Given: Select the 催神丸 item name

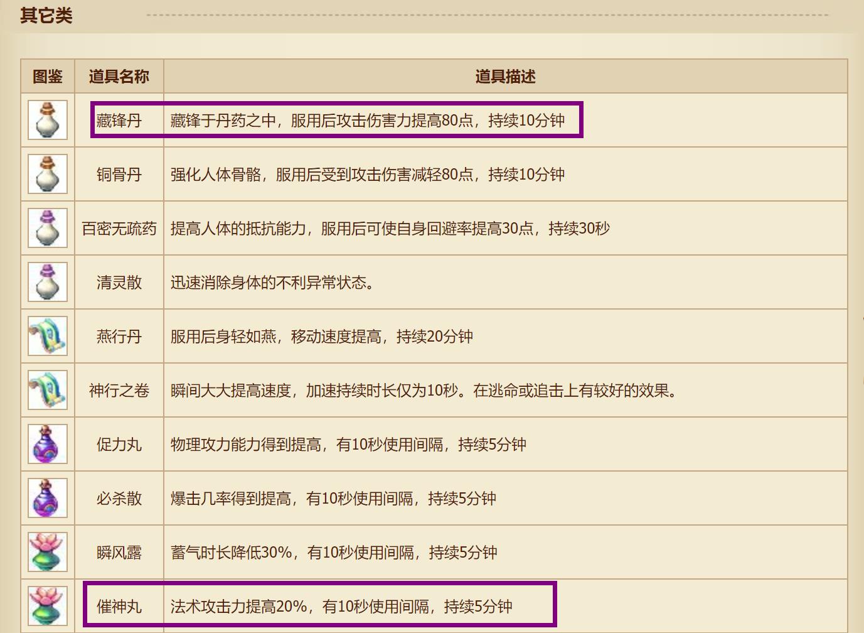Looking at the screenshot, I should click(119, 607).
